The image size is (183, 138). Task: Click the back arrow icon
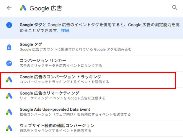pos(9,8)
